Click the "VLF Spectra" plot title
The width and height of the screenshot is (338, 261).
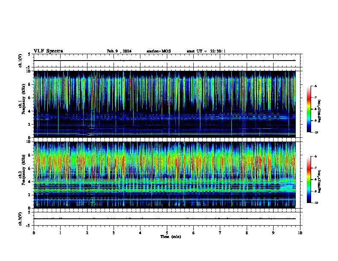pos(48,51)
